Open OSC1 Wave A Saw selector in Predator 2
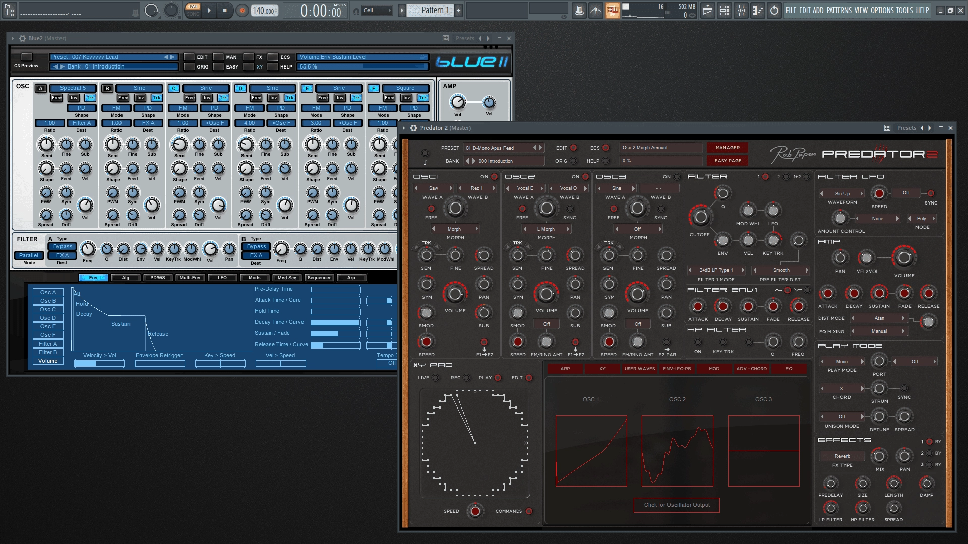The image size is (968, 544). [x=433, y=188]
